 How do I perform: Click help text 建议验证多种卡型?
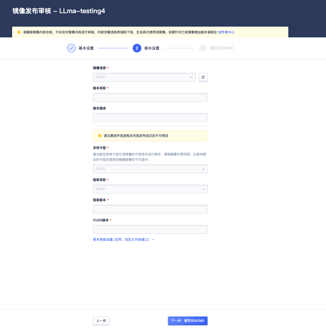[x=149, y=157]
